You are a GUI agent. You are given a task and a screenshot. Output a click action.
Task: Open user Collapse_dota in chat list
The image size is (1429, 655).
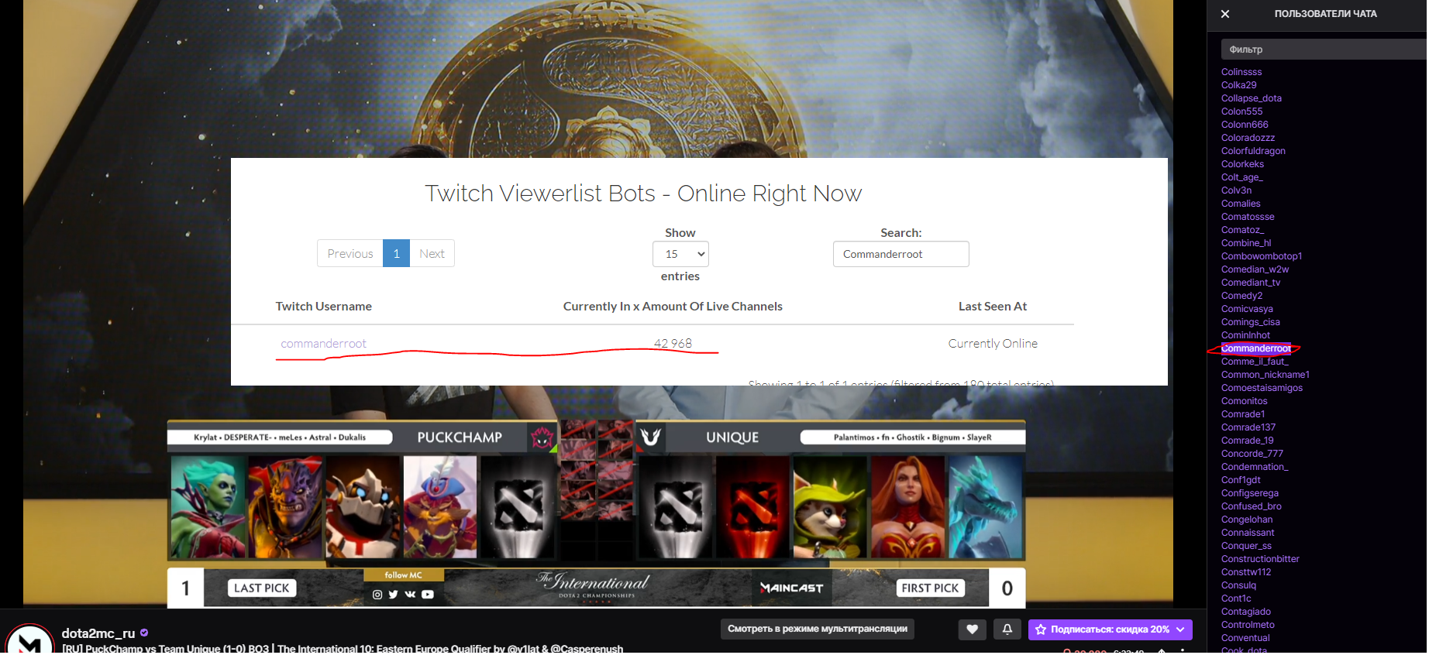[1252, 98]
